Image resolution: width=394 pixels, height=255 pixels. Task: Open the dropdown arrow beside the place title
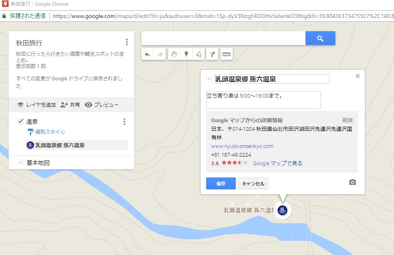(209, 79)
